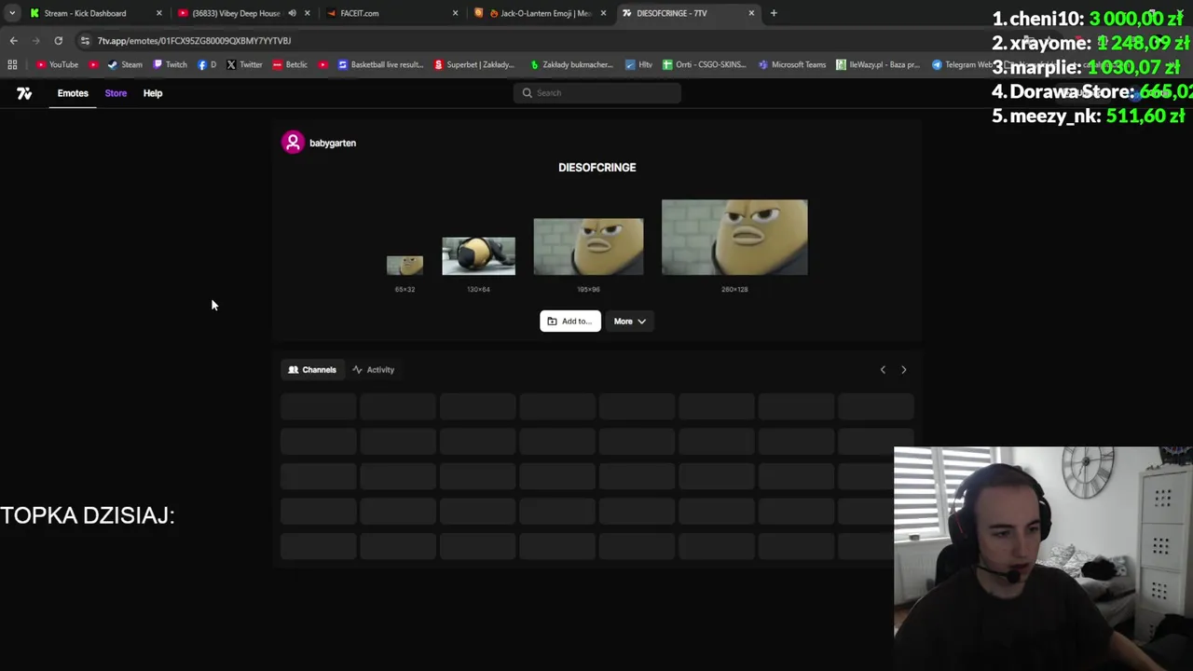Open the IleWazy.pl bookmark

tap(877, 64)
